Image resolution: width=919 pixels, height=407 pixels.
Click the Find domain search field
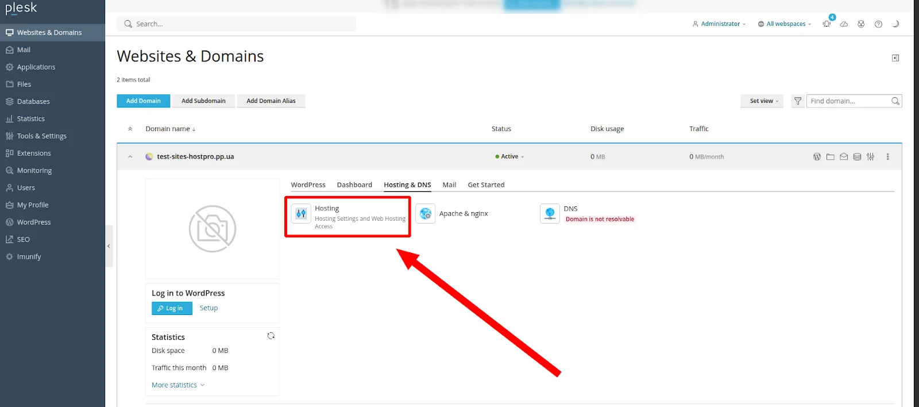(848, 101)
